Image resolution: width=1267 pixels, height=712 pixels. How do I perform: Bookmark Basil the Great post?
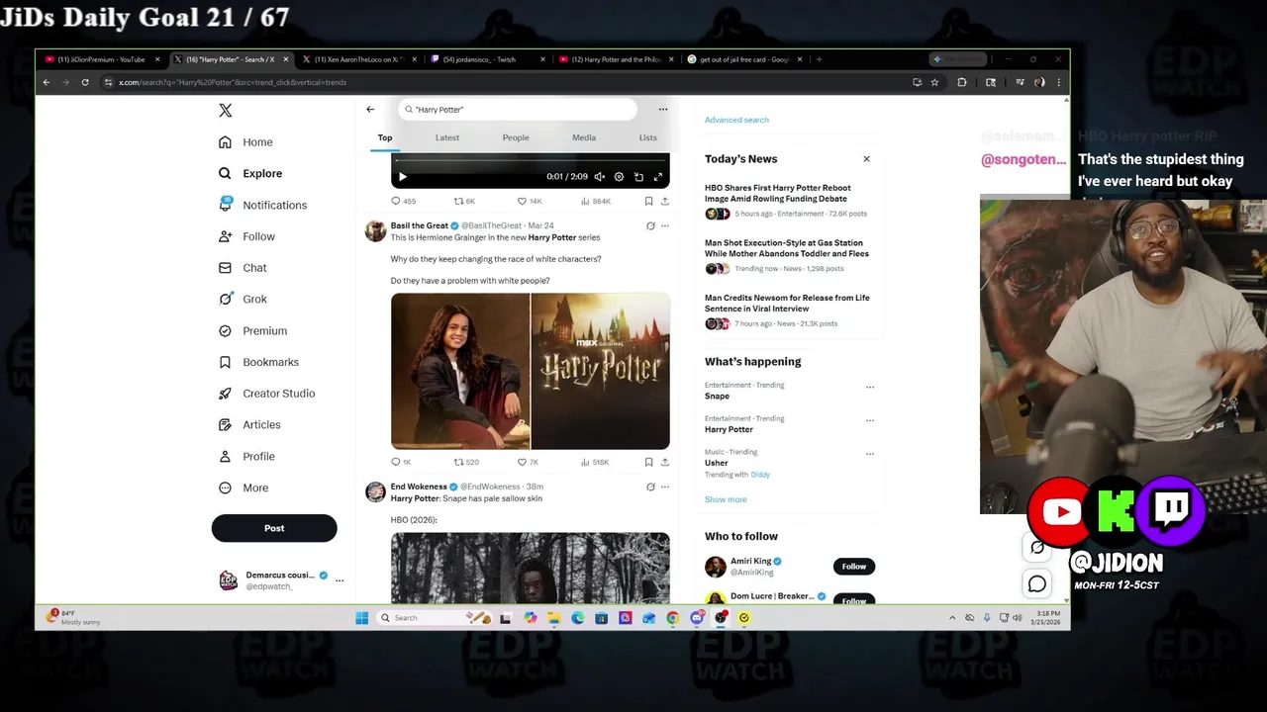648,462
